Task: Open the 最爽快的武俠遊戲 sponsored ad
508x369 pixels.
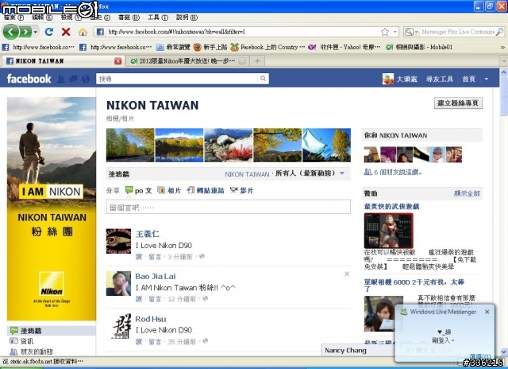Action: pos(391,207)
